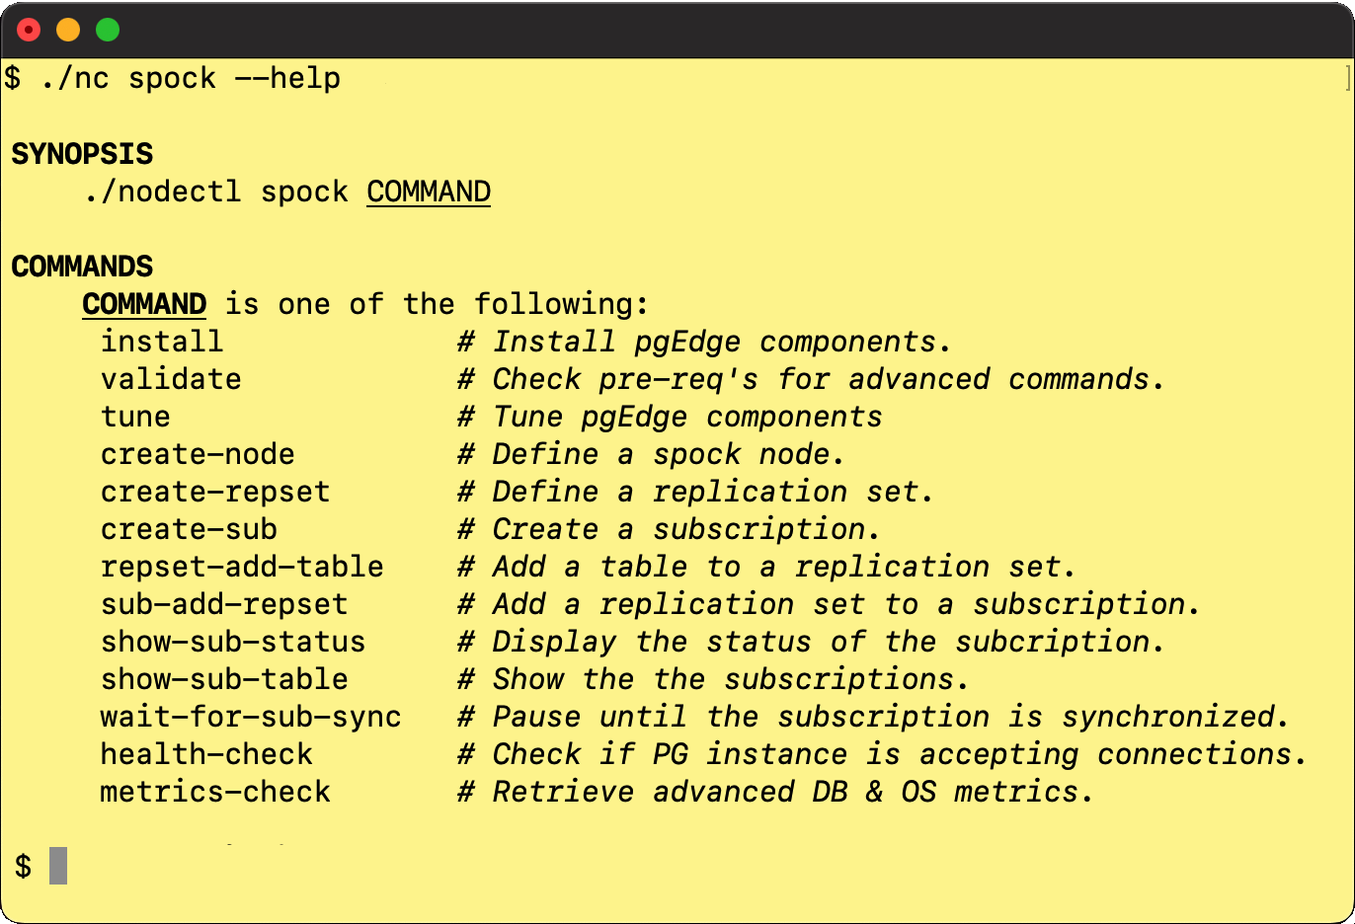The width and height of the screenshot is (1355, 924).
Task: Click the 'create-repset' command name
Action: click(x=215, y=492)
